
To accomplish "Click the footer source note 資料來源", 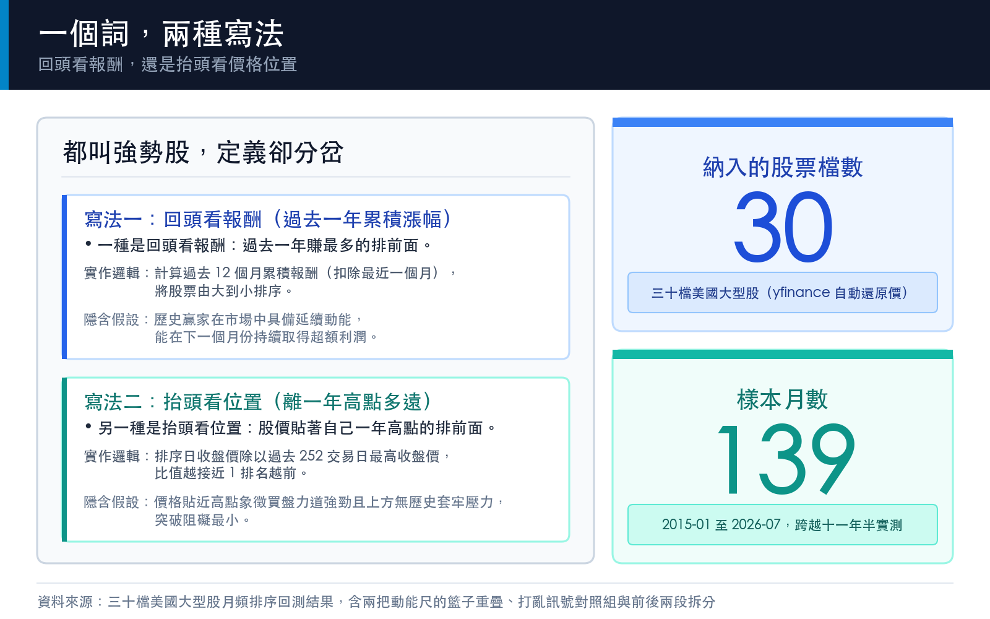I will pos(376,602).
